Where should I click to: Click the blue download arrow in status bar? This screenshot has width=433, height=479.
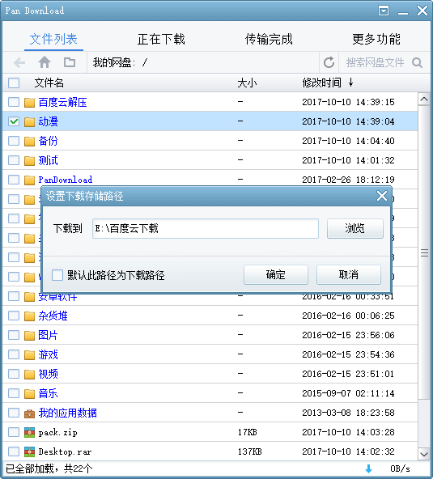[x=369, y=468]
